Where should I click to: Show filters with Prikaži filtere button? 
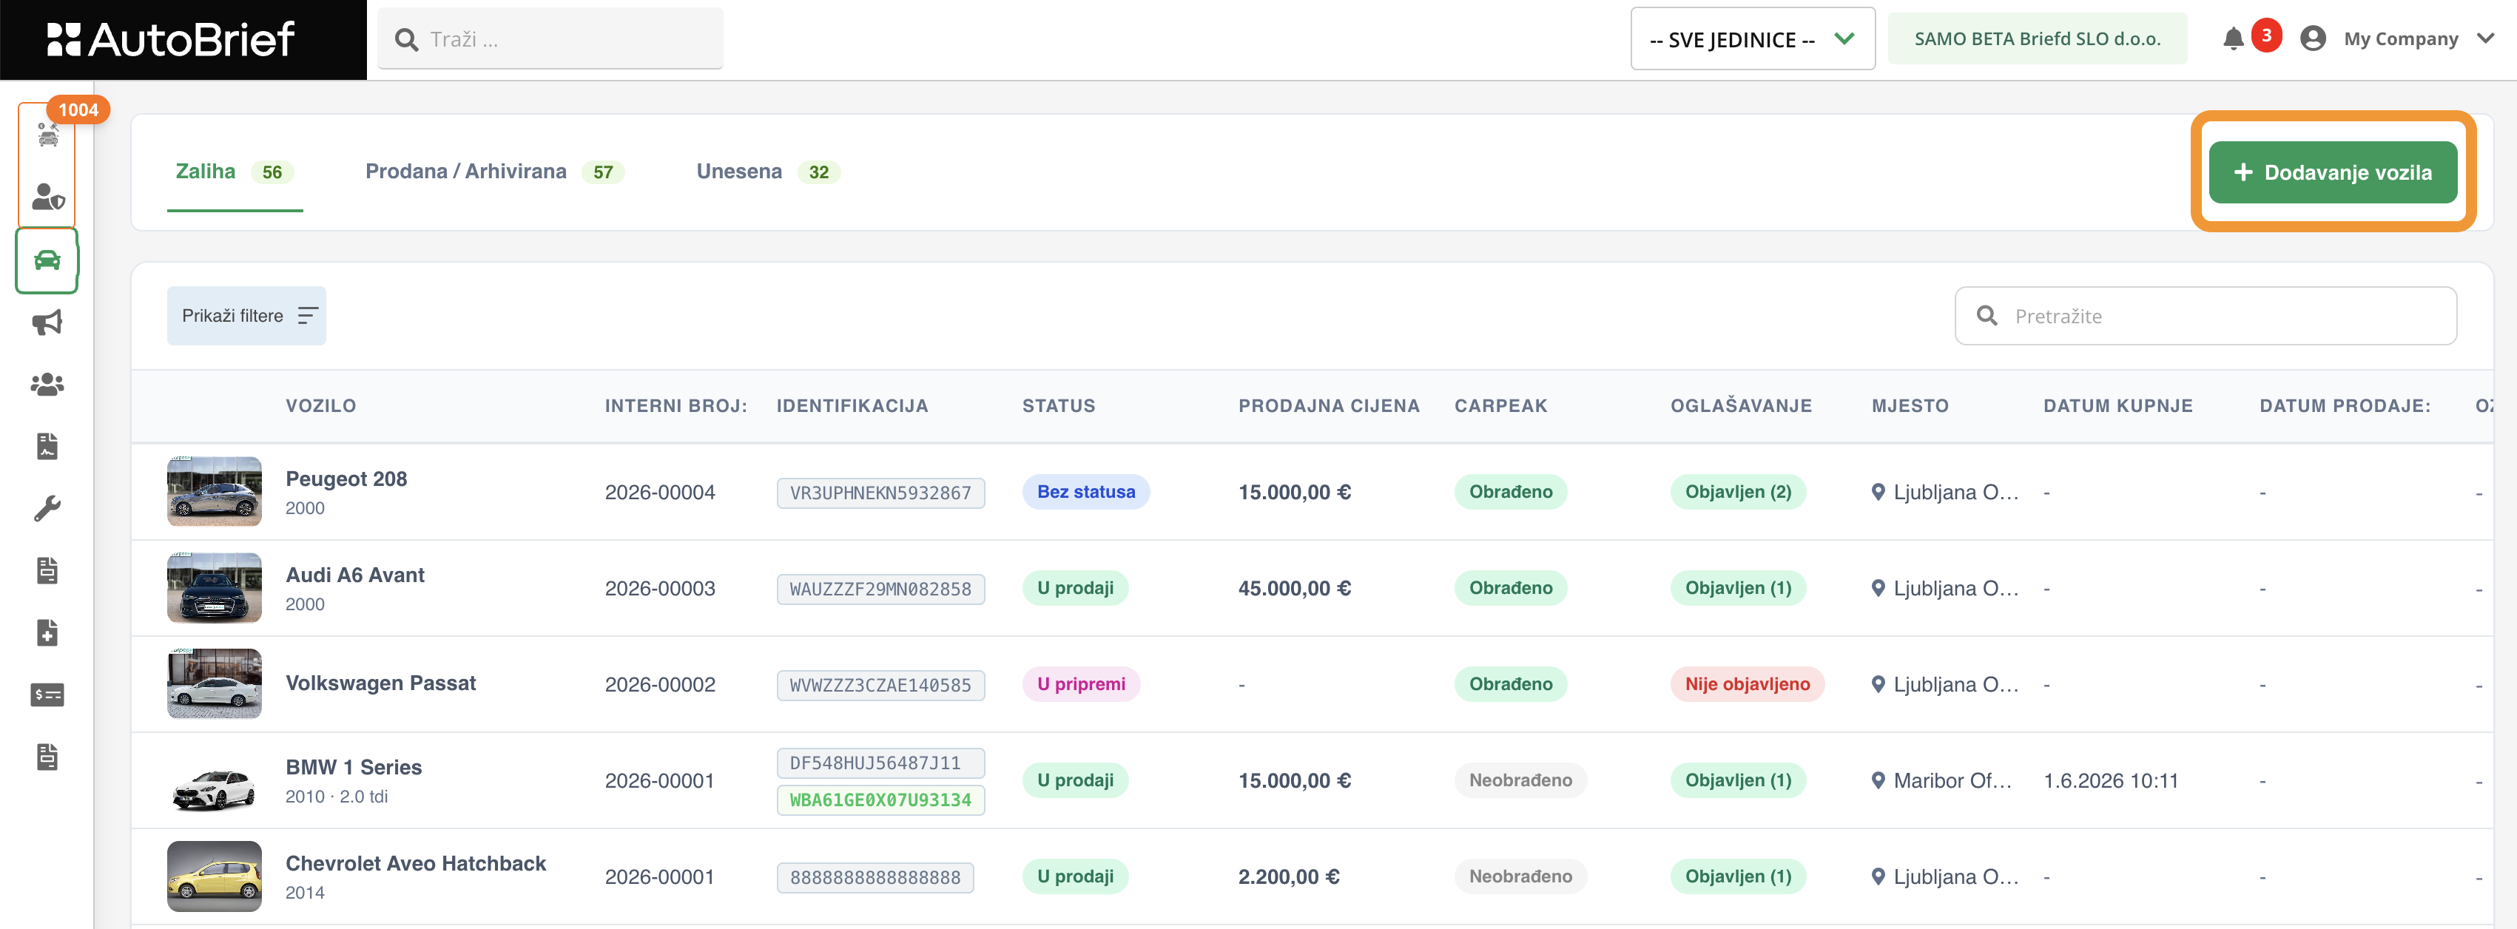coord(246,316)
